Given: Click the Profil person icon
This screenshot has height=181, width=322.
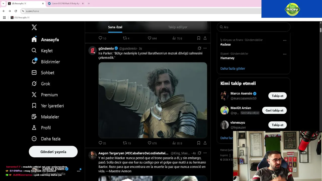Looking at the screenshot, I should 34,128.
